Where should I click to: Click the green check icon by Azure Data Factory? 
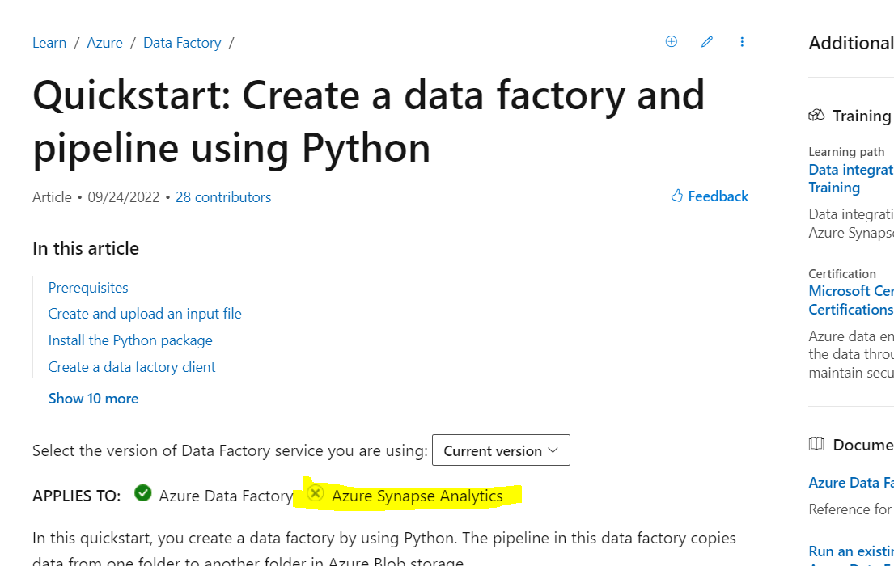(143, 493)
